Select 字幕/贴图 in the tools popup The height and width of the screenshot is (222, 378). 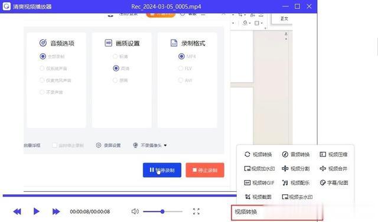click(334, 183)
